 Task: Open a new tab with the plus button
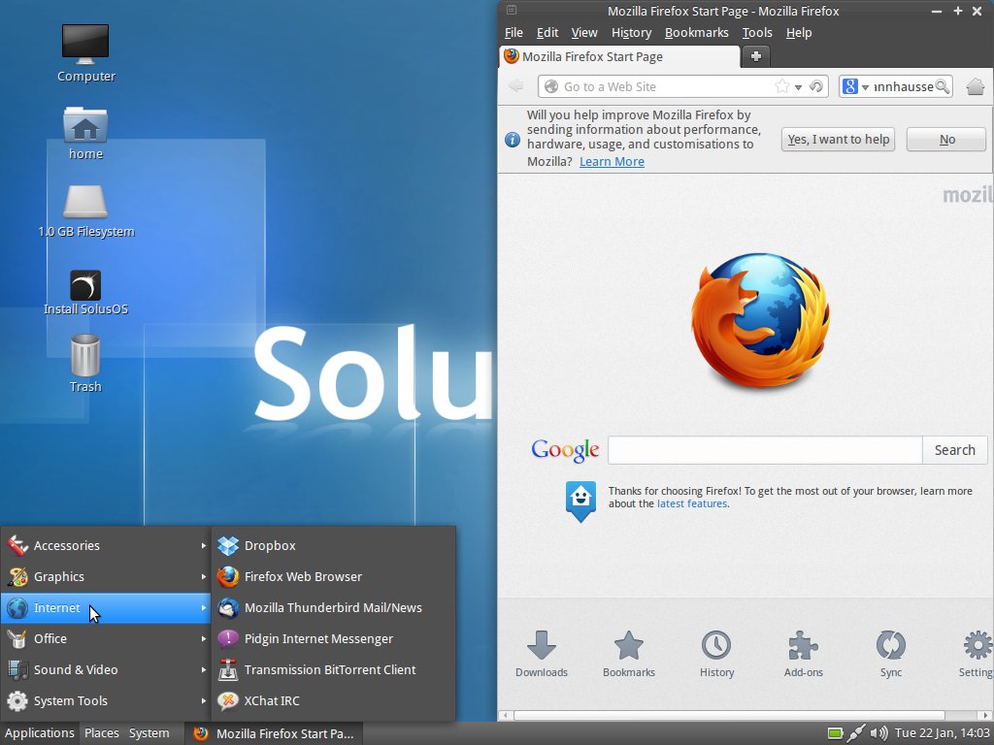pos(755,56)
